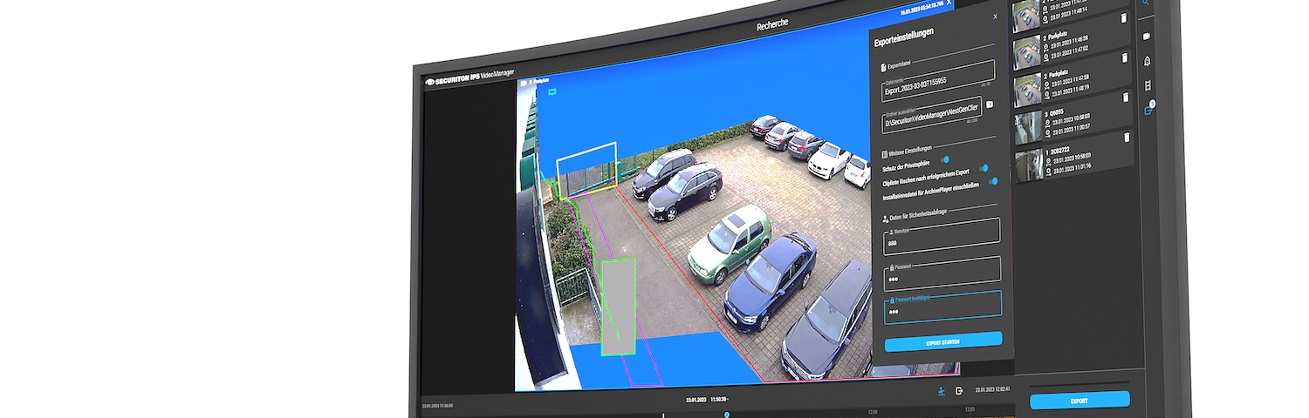Click the folder browse icon beside export path
The height and width of the screenshot is (418, 1309).
coord(990,104)
